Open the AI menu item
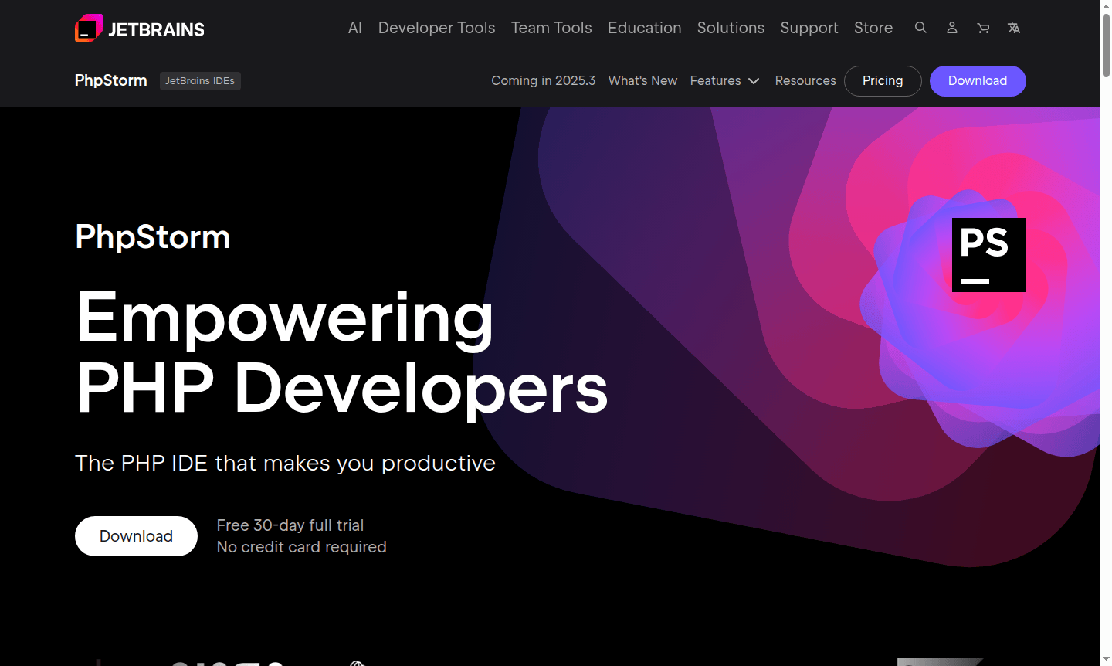The width and height of the screenshot is (1112, 666). pos(354,28)
